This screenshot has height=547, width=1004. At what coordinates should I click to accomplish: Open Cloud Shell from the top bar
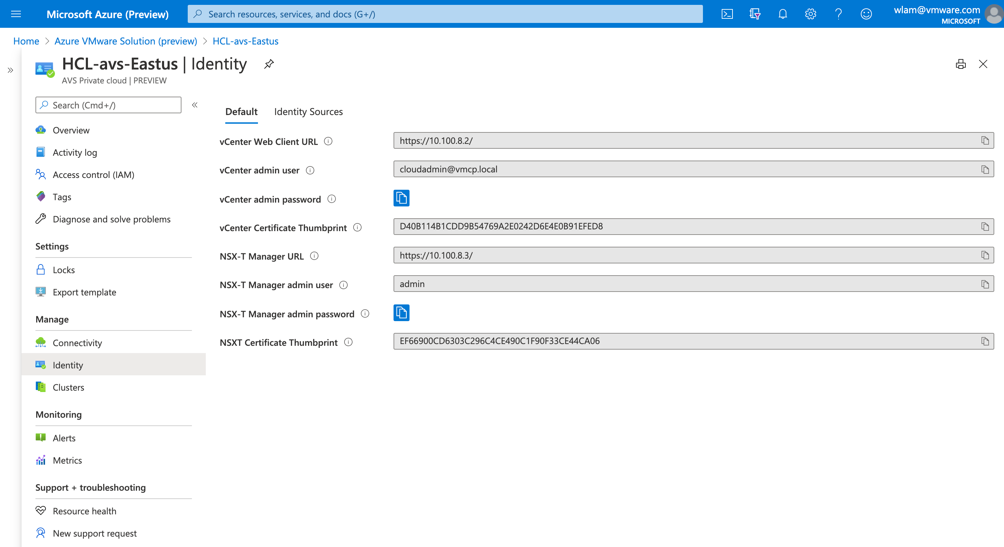(x=727, y=14)
